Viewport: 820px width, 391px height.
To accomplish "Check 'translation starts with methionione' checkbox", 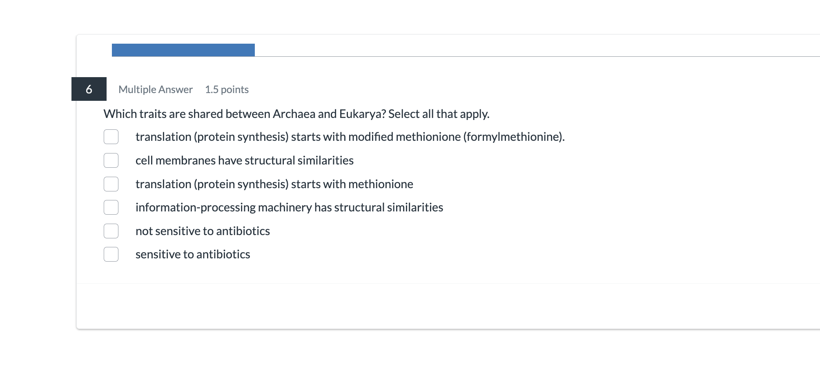I will (111, 184).
